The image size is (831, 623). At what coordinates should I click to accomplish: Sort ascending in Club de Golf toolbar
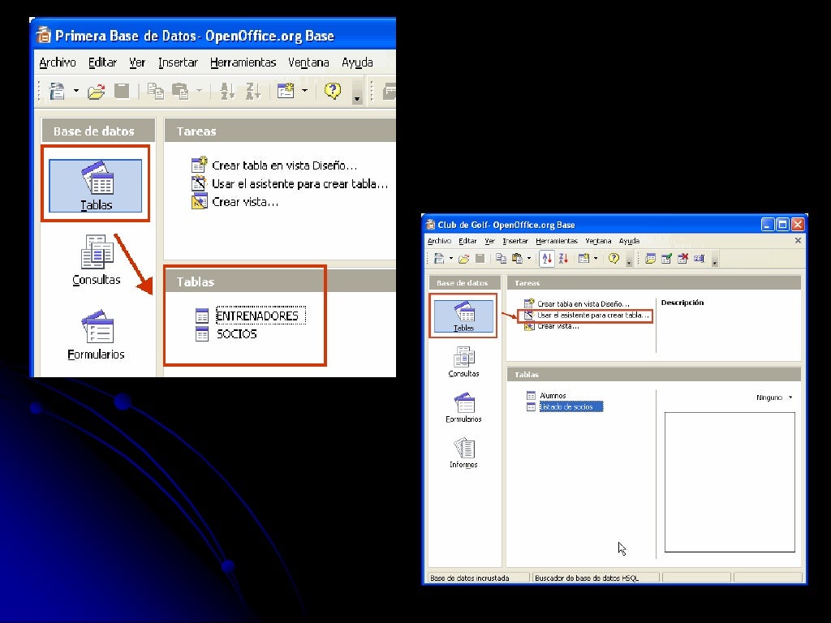tap(547, 259)
